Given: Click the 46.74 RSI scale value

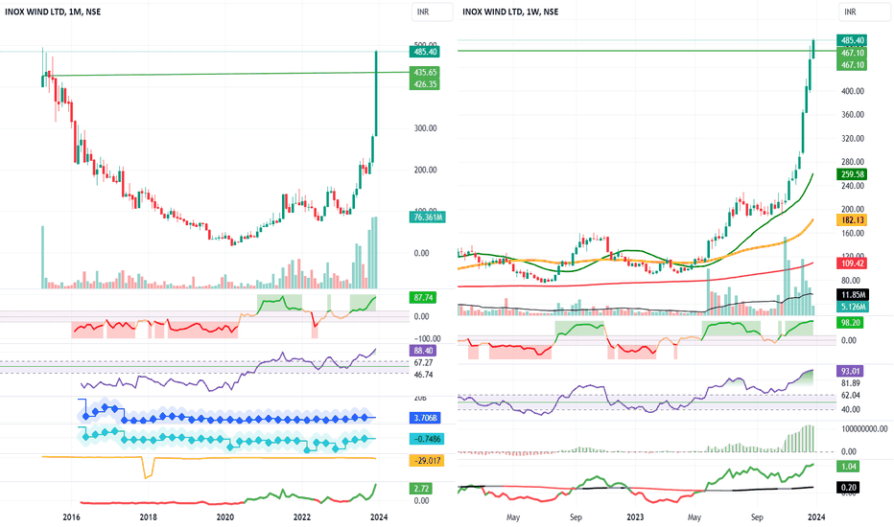Looking at the screenshot, I should click(x=423, y=375).
